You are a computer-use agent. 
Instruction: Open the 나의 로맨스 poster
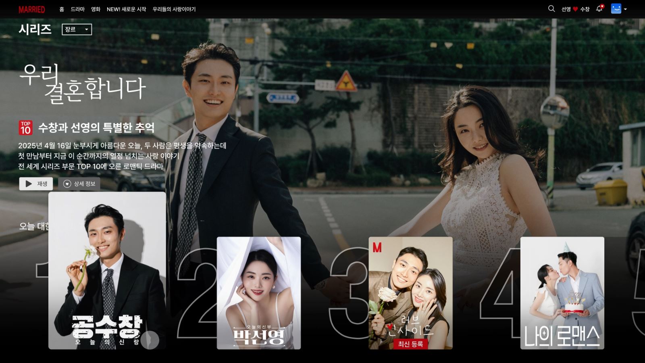(562, 293)
